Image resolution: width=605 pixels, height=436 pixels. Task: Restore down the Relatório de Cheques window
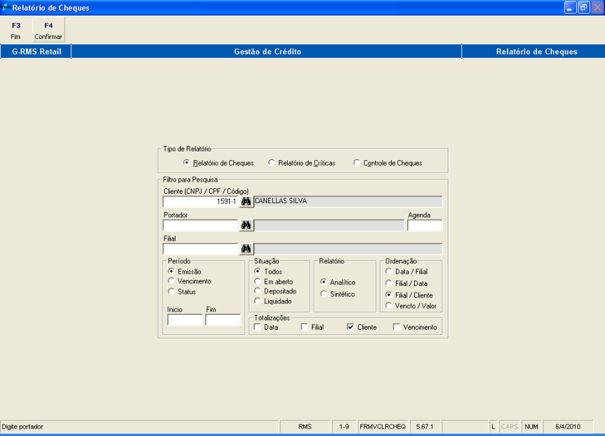[x=583, y=7]
